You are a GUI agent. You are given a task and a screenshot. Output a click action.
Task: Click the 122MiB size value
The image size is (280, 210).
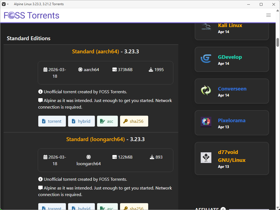click(125, 157)
